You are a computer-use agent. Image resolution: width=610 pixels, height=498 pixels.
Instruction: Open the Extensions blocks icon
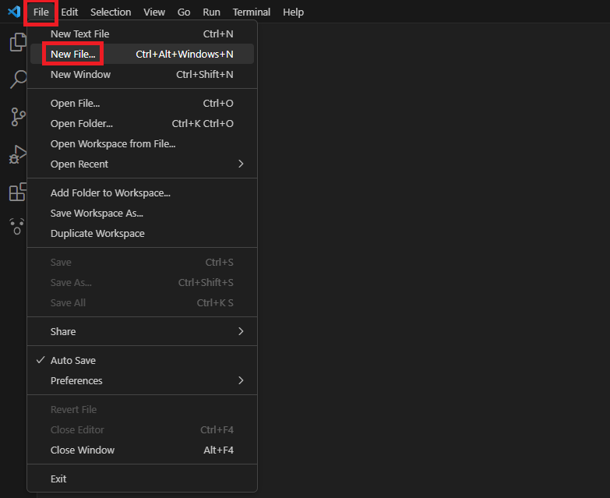pos(17,192)
